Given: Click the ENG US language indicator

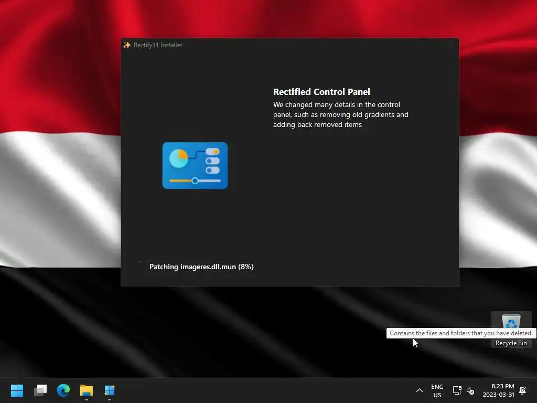Looking at the screenshot, I should click(x=437, y=390).
